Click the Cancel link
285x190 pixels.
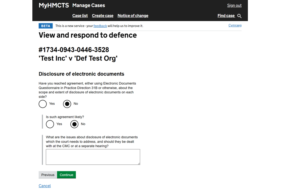coord(45,186)
